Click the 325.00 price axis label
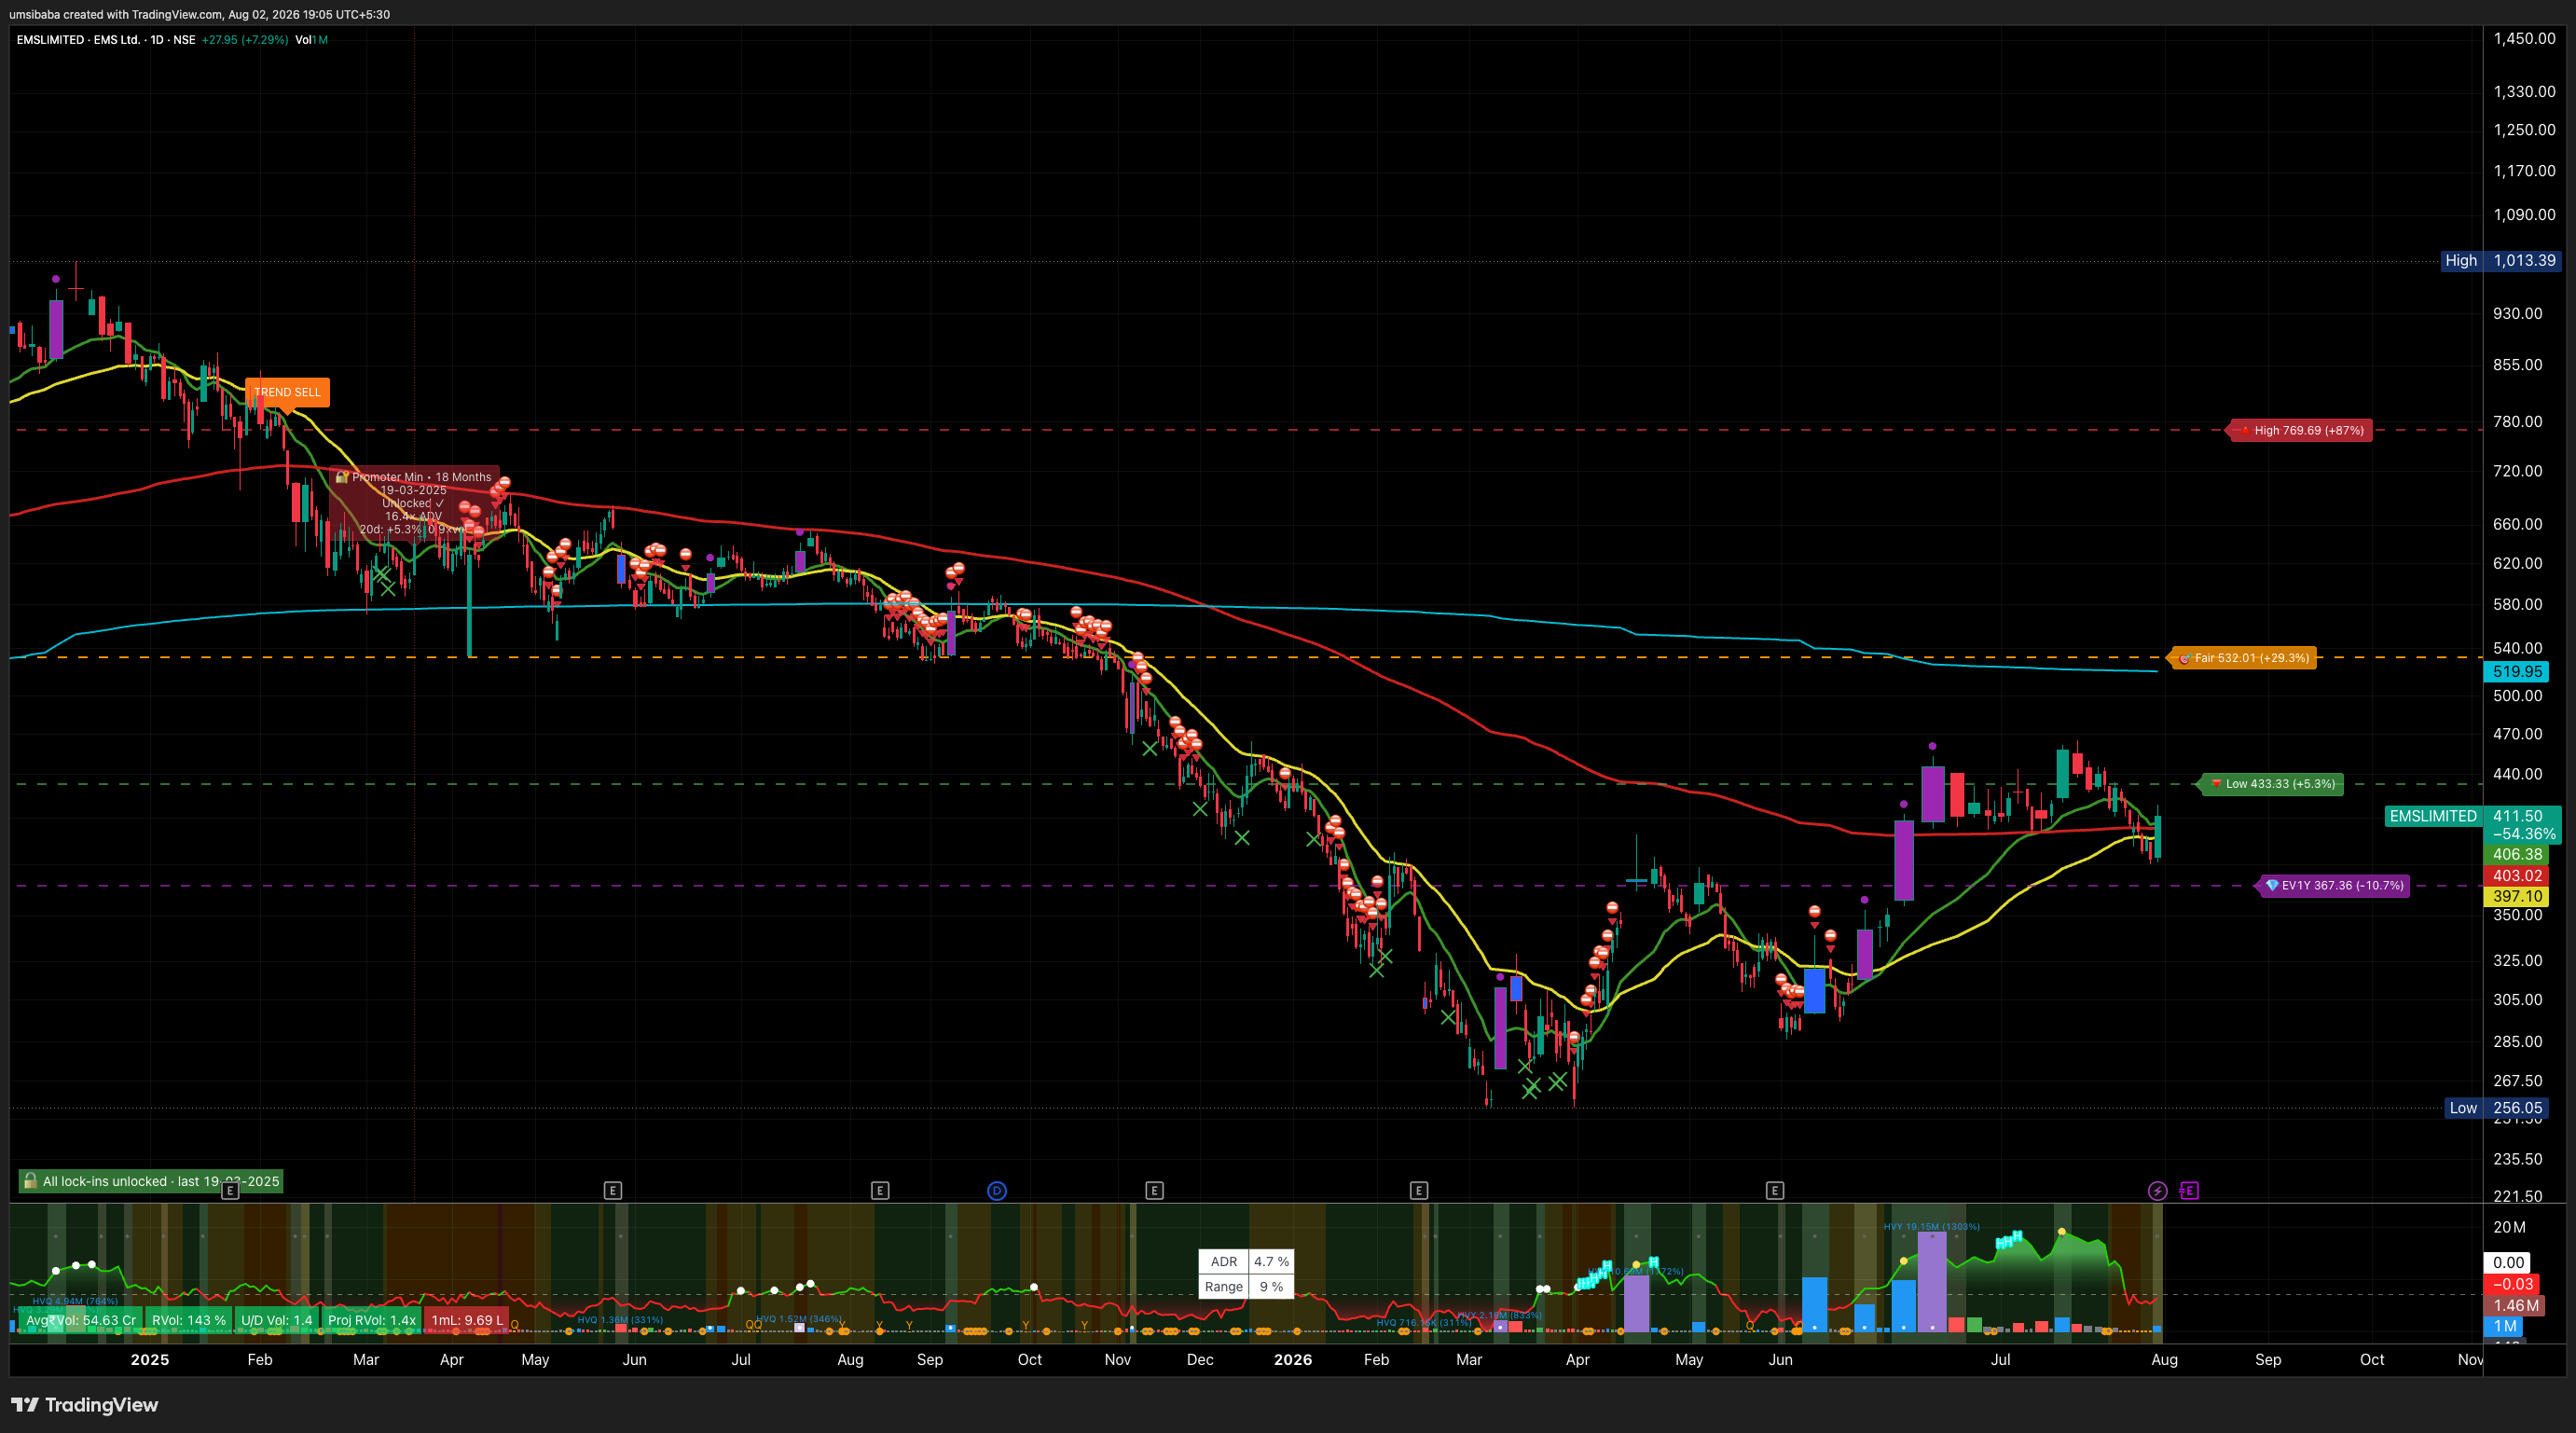2576x1433 pixels. pos(2517,961)
